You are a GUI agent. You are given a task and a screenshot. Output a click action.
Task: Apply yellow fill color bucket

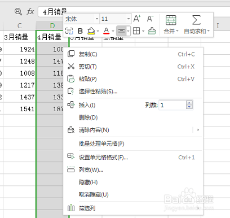click(x=91, y=31)
